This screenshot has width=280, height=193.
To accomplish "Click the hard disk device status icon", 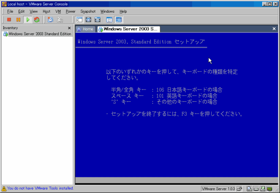I will coord(256,189).
